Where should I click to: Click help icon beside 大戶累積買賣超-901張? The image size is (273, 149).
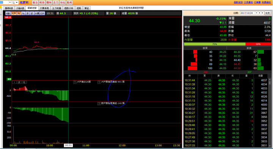99,82
